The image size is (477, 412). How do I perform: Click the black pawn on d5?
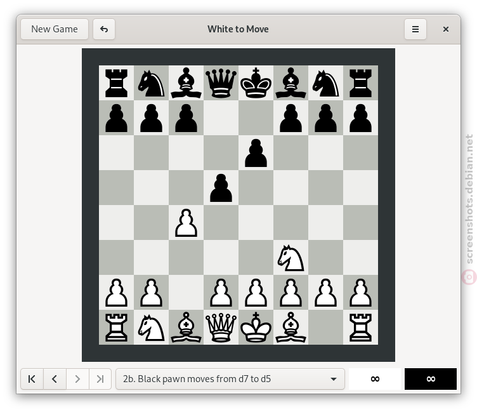[x=221, y=187]
